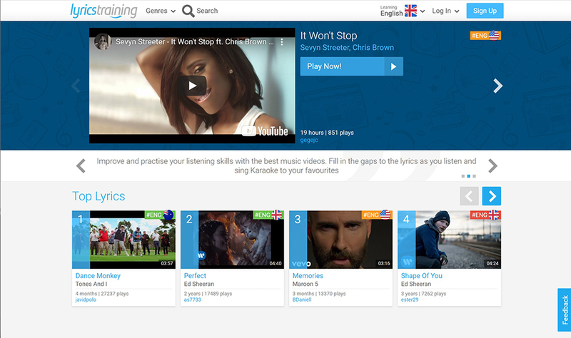The height and width of the screenshot is (338, 571).
Task: Select the third tip pagination dot
Action: (474, 176)
